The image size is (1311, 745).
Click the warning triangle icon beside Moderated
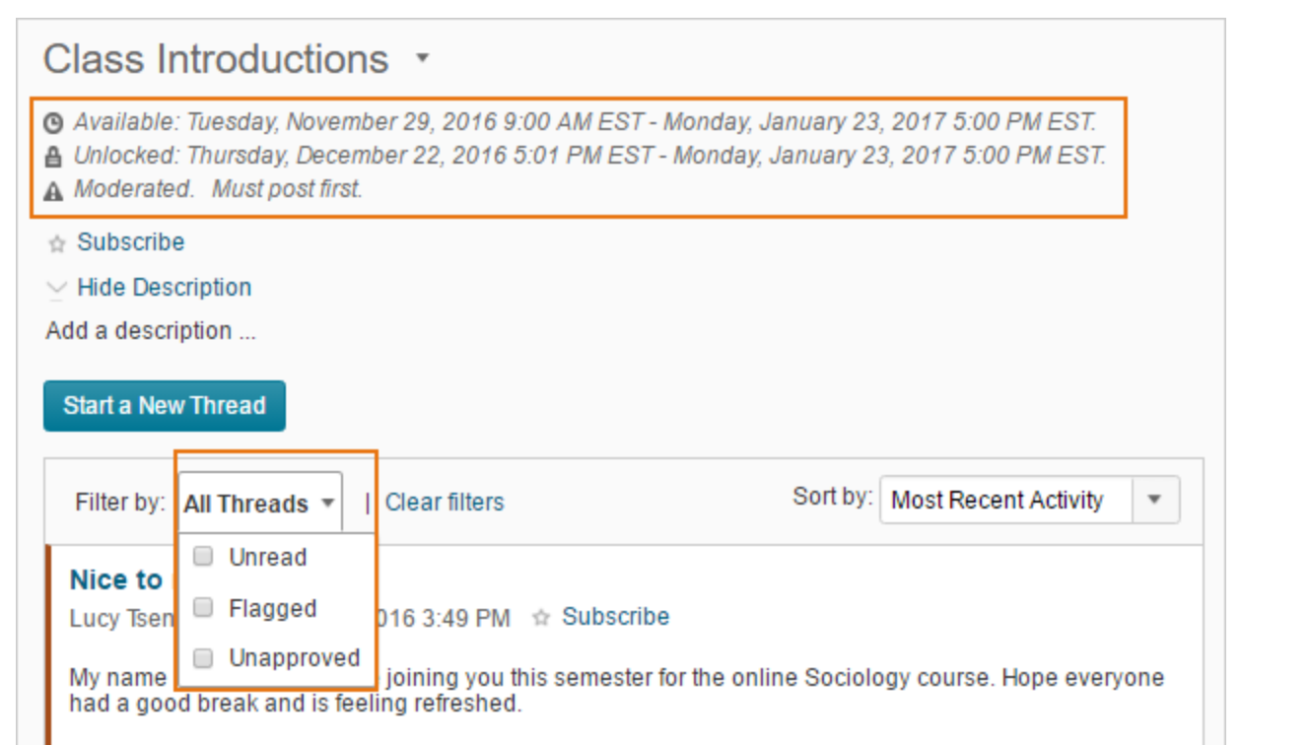point(54,190)
